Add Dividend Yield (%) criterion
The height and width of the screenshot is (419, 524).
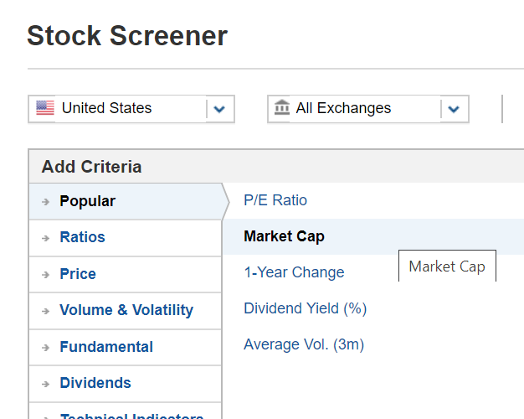click(306, 308)
